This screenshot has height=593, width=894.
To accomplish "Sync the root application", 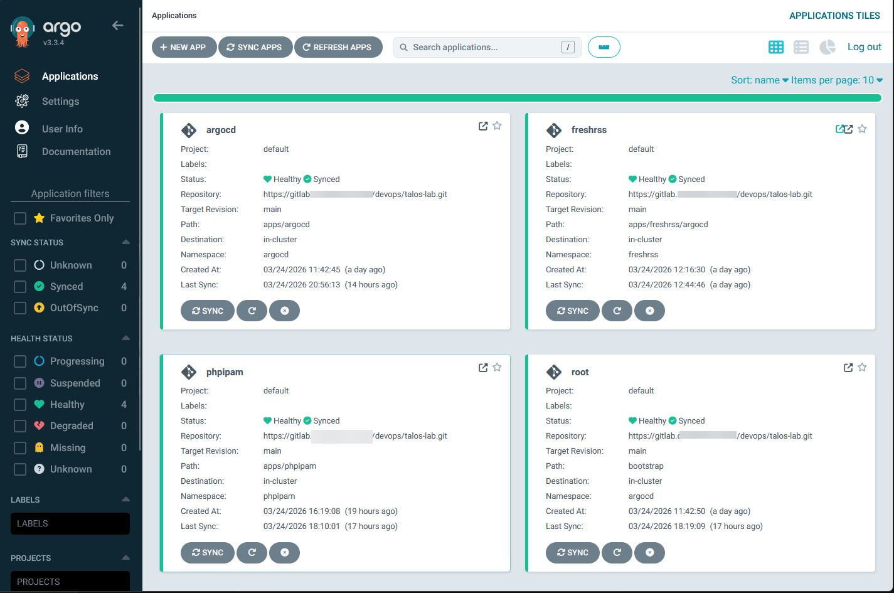I will (573, 553).
